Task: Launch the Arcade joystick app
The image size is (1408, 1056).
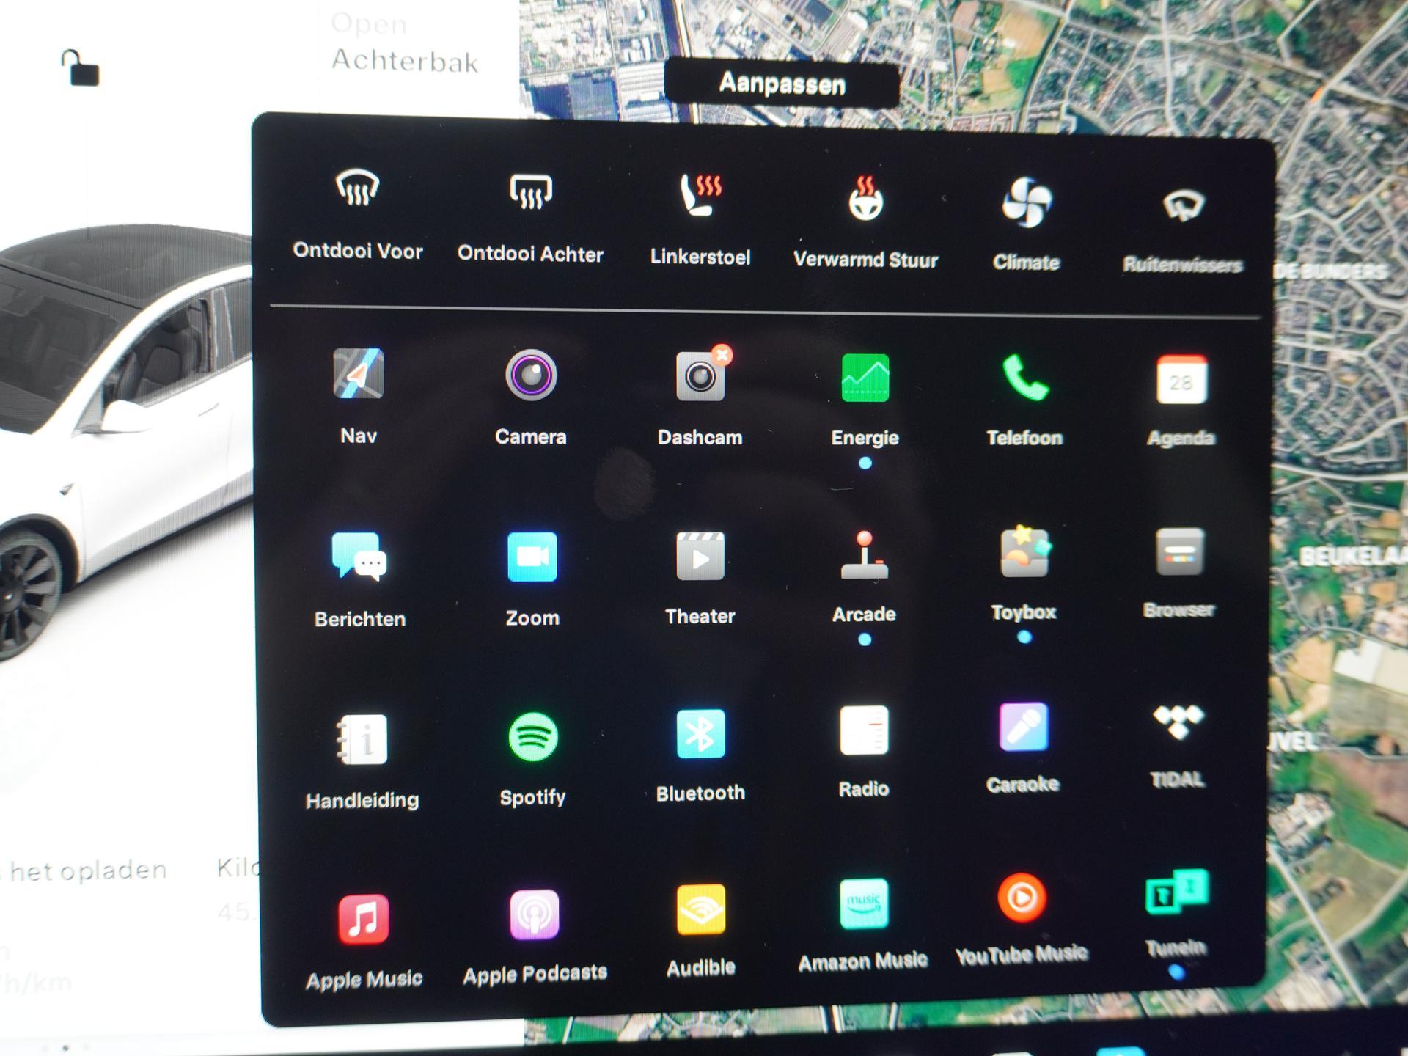Action: coord(865,555)
